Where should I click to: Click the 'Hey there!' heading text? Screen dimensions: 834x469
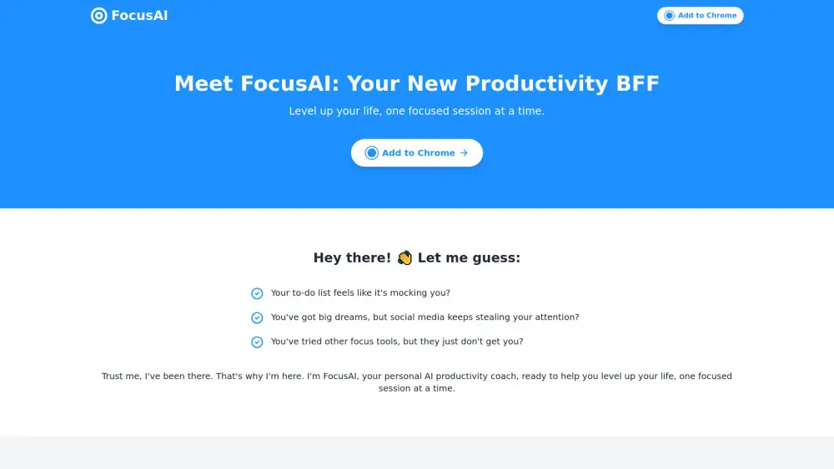[x=352, y=257]
